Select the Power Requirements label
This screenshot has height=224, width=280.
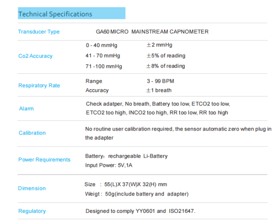pos(44,160)
